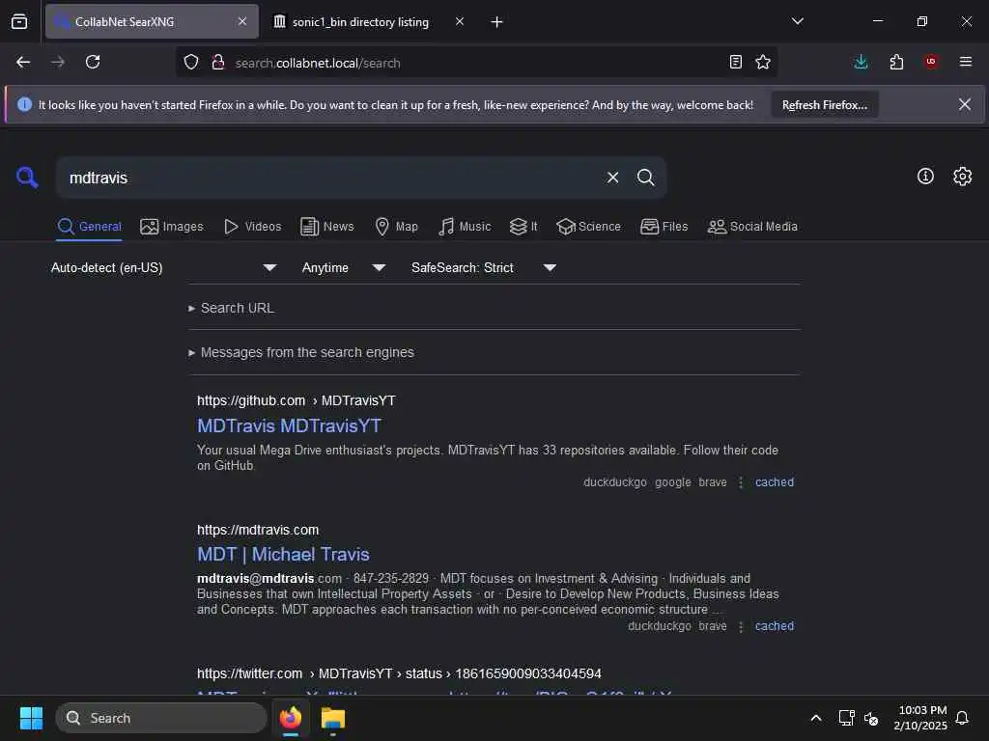Viewport: 989px width, 741px height.
Task: Click the SearXNG magnifier logo
Action: pyautogui.click(x=27, y=178)
